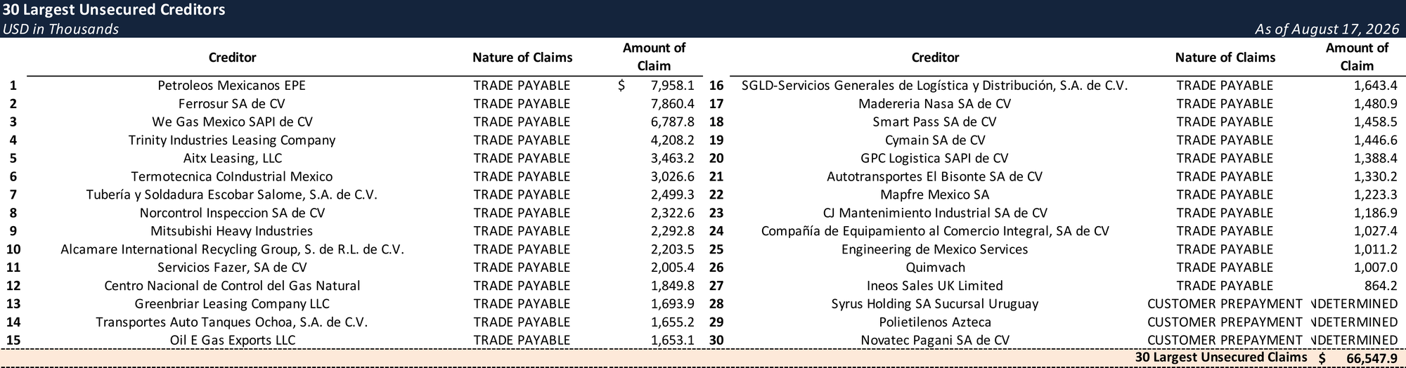1406x368 pixels.
Task: Select claim amount 6,787.8
Action: pyautogui.click(x=673, y=122)
